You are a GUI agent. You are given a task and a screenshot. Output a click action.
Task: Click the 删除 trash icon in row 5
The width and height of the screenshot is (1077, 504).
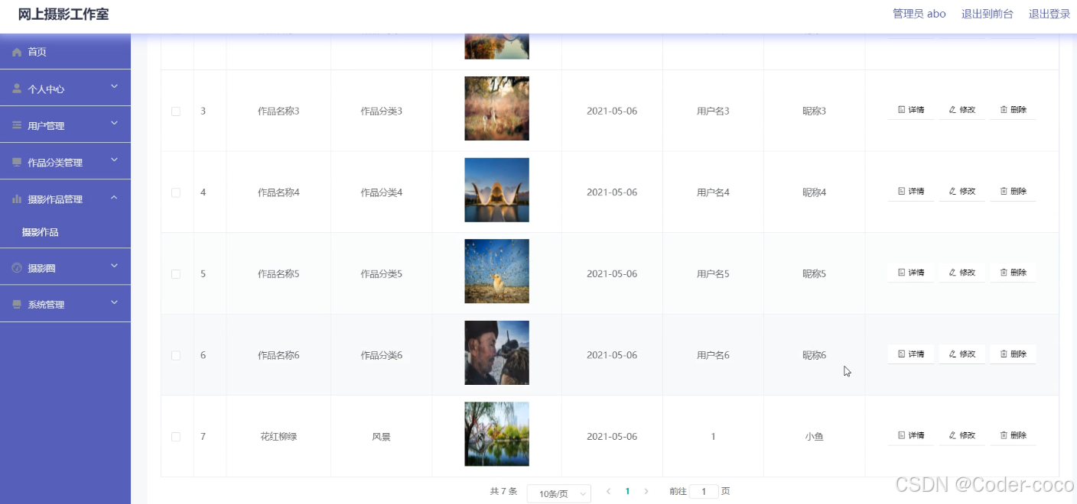[x=1004, y=273]
